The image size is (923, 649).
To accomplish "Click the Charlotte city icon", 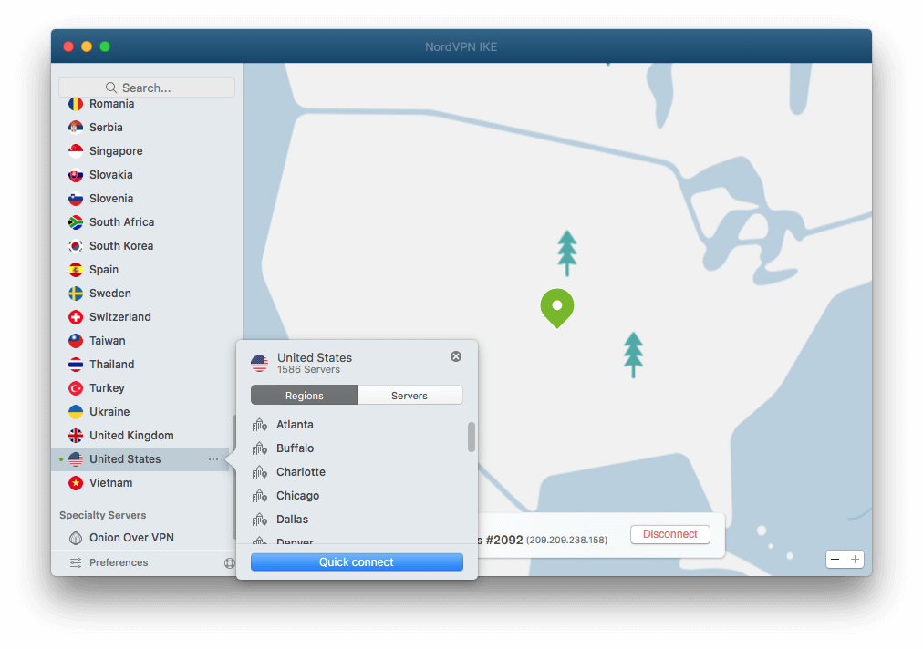I will pos(260,472).
